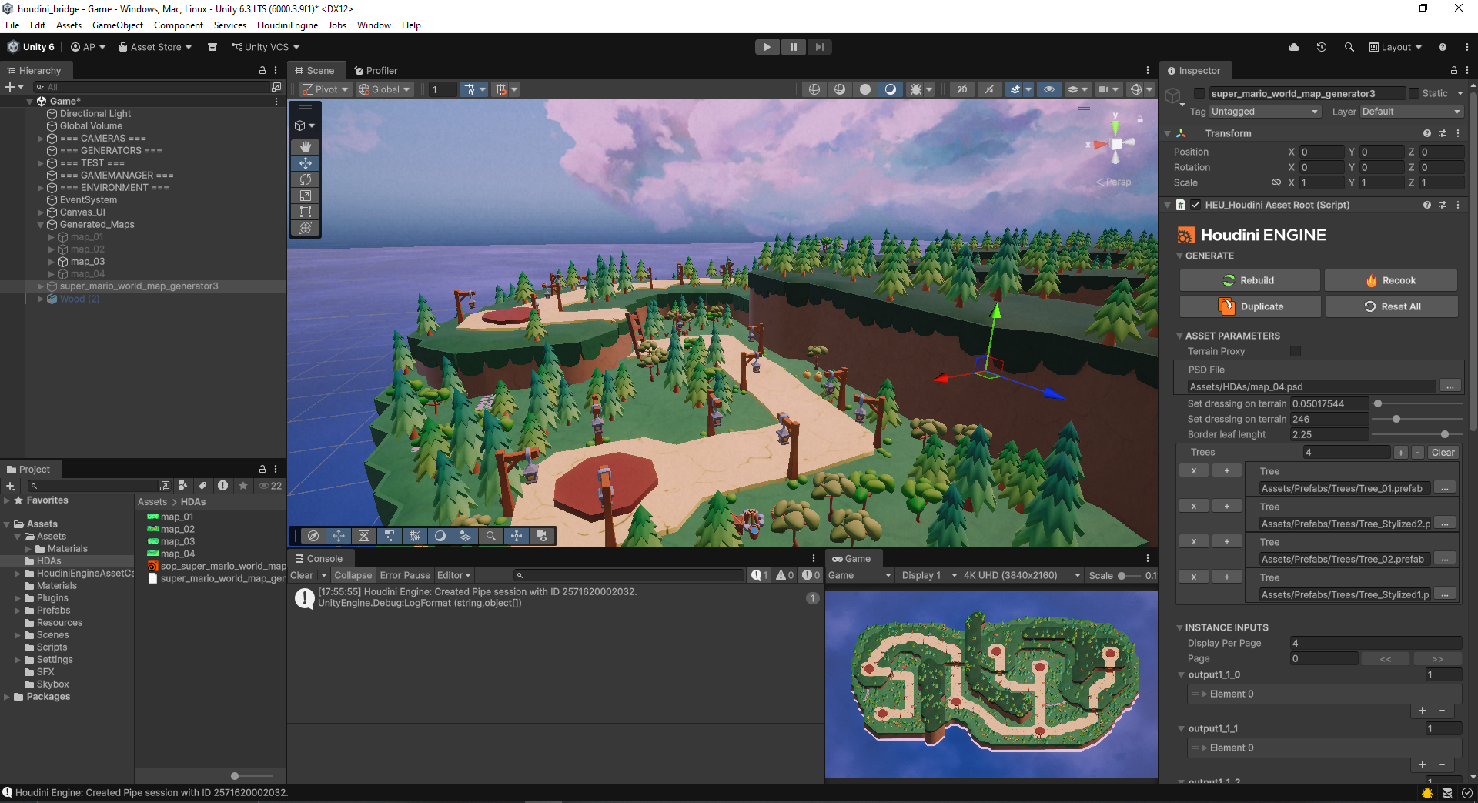Screen dimensions: 1478x803
Task: Click the Transform preset sliders icon
Action: [x=1443, y=133]
